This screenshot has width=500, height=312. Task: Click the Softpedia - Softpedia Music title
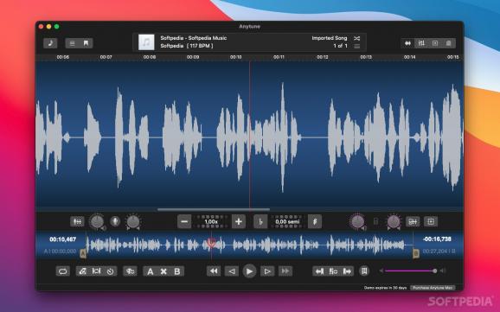[x=193, y=38]
